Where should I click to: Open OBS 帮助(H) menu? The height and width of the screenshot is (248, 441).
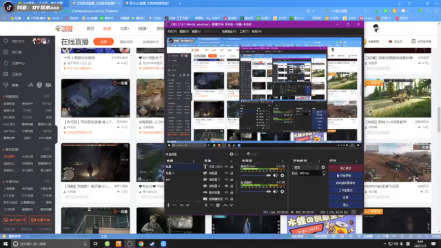tap(256, 32)
